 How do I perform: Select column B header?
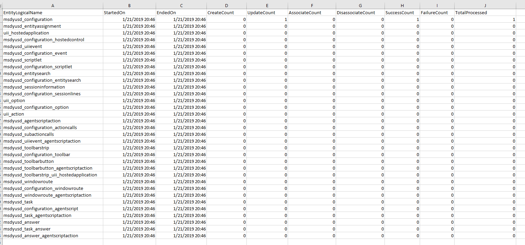pos(129,5)
